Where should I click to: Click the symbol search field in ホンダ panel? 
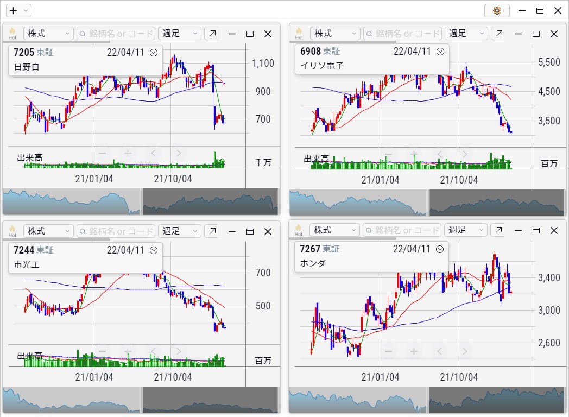(403, 230)
